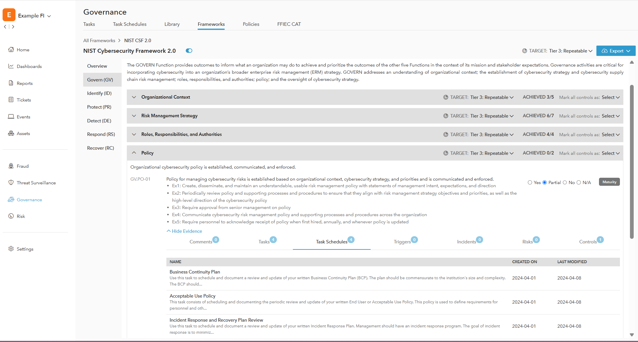Select the Yes radio for GV.PO-01
This screenshot has height=342, width=638.
[x=530, y=183]
